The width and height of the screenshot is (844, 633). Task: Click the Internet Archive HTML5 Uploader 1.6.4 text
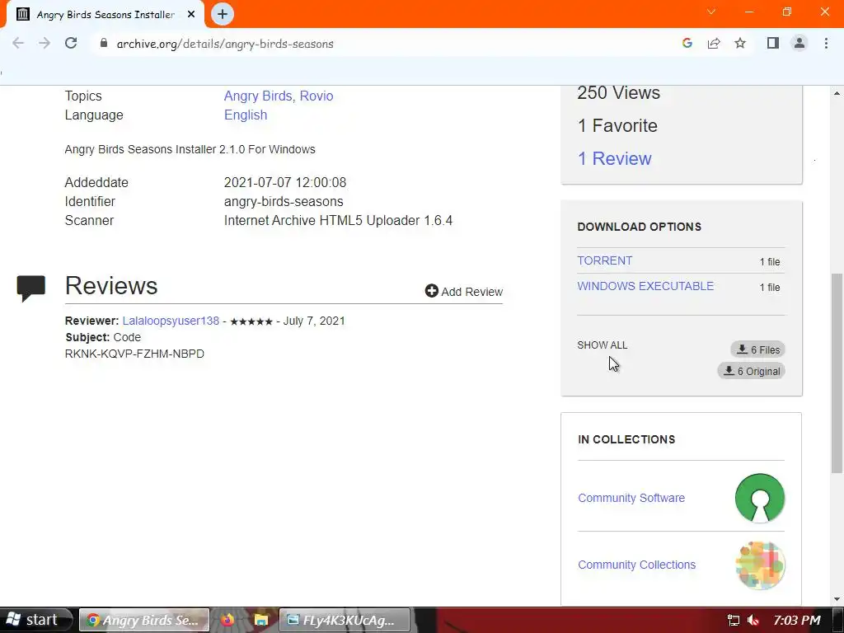click(338, 221)
